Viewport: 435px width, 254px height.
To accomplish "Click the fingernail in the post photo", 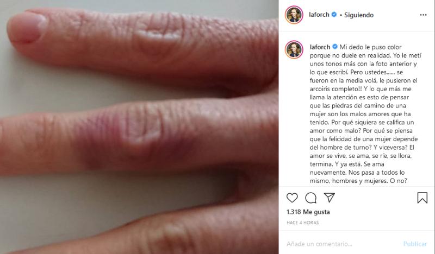I will tap(27, 27).
